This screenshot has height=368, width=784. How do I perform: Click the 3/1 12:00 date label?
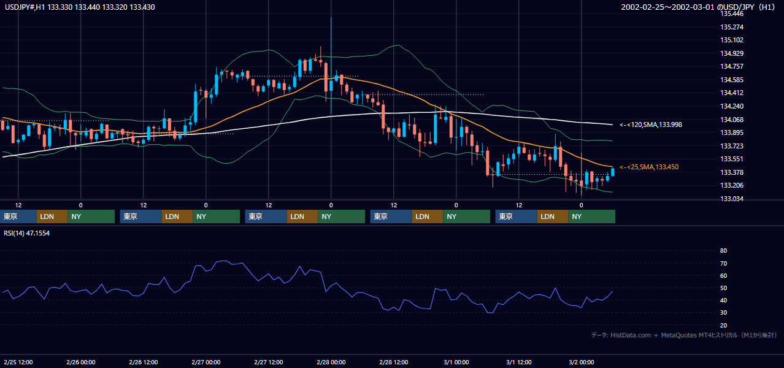[x=518, y=362]
